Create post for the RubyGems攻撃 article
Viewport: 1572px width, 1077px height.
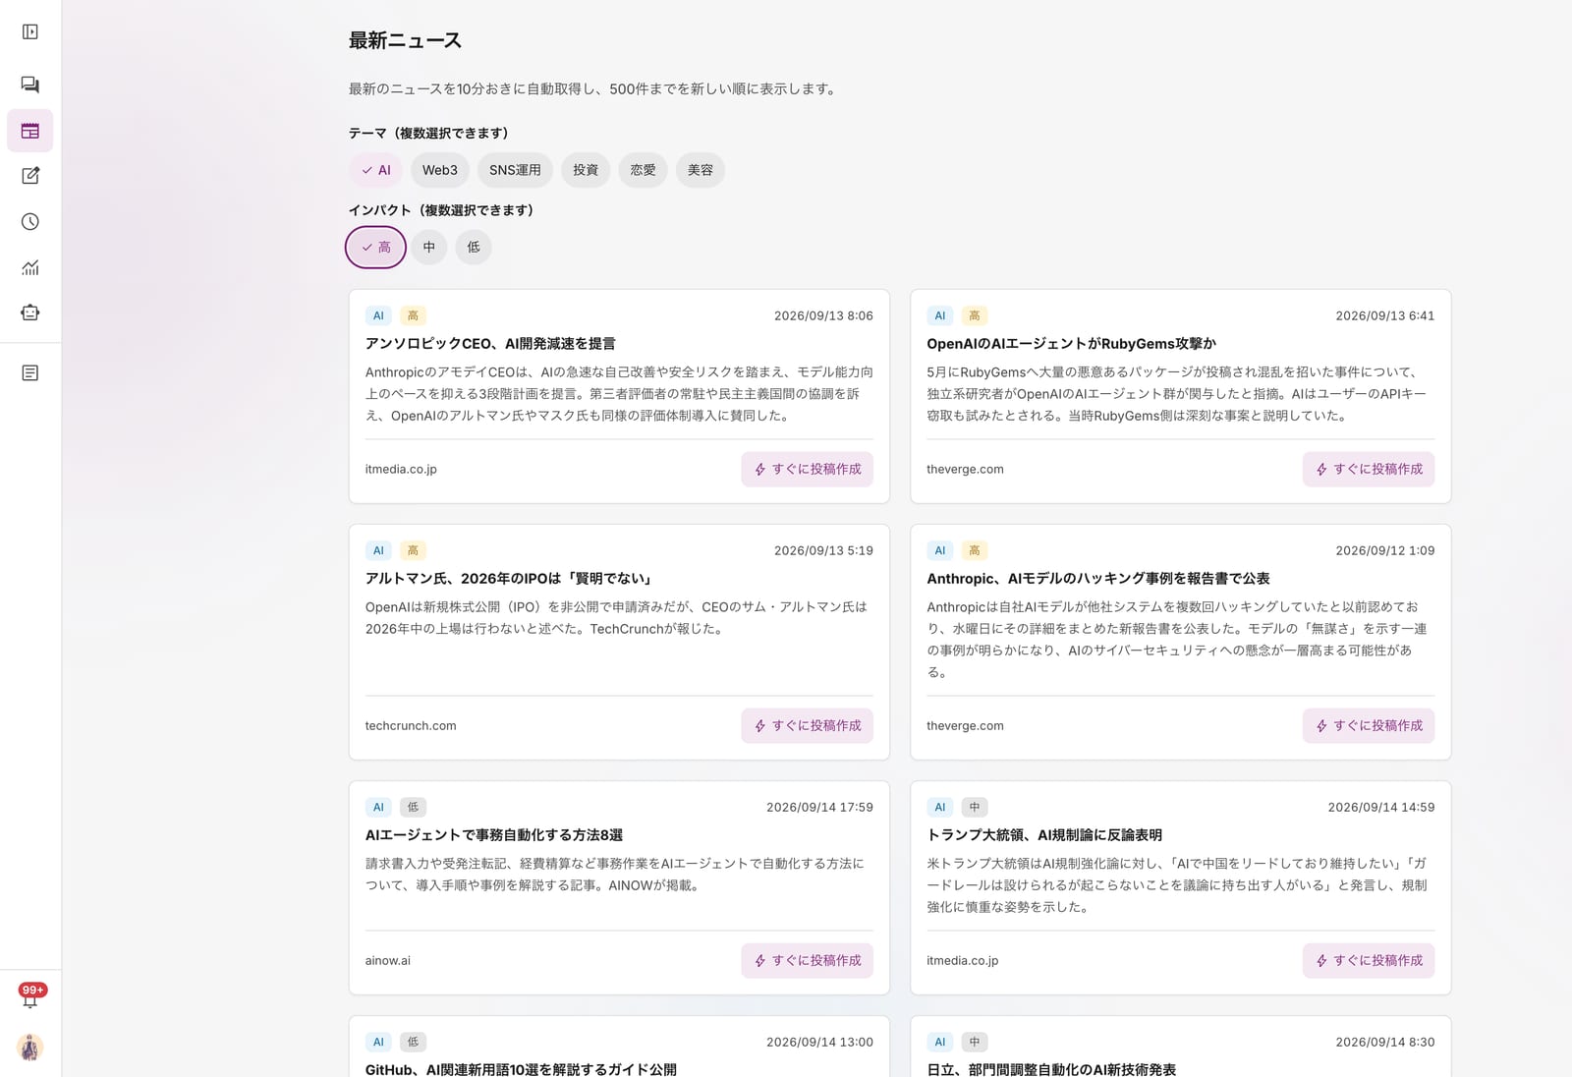[1369, 470]
